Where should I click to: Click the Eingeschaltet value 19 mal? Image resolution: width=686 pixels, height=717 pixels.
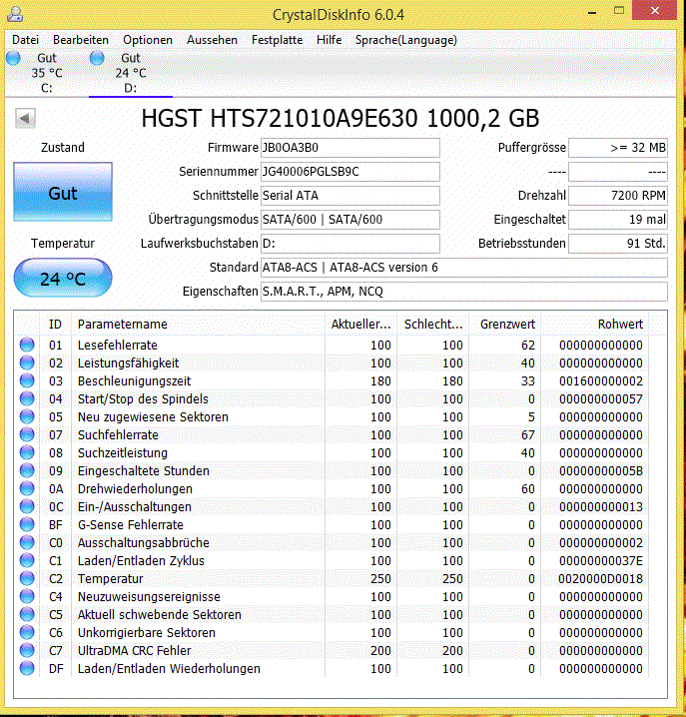coord(618,220)
